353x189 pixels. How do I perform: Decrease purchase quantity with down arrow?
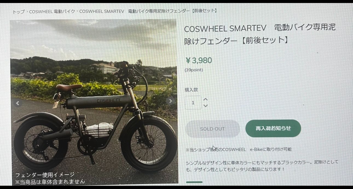pos(206,106)
